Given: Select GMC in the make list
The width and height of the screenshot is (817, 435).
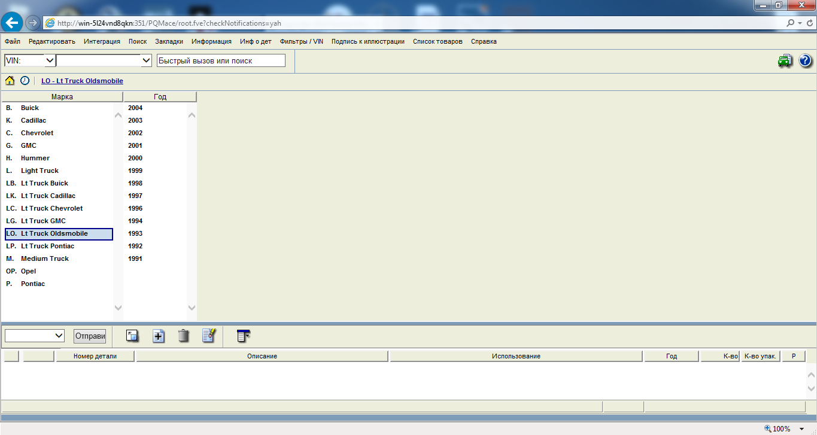Looking at the screenshot, I should point(29,145).
